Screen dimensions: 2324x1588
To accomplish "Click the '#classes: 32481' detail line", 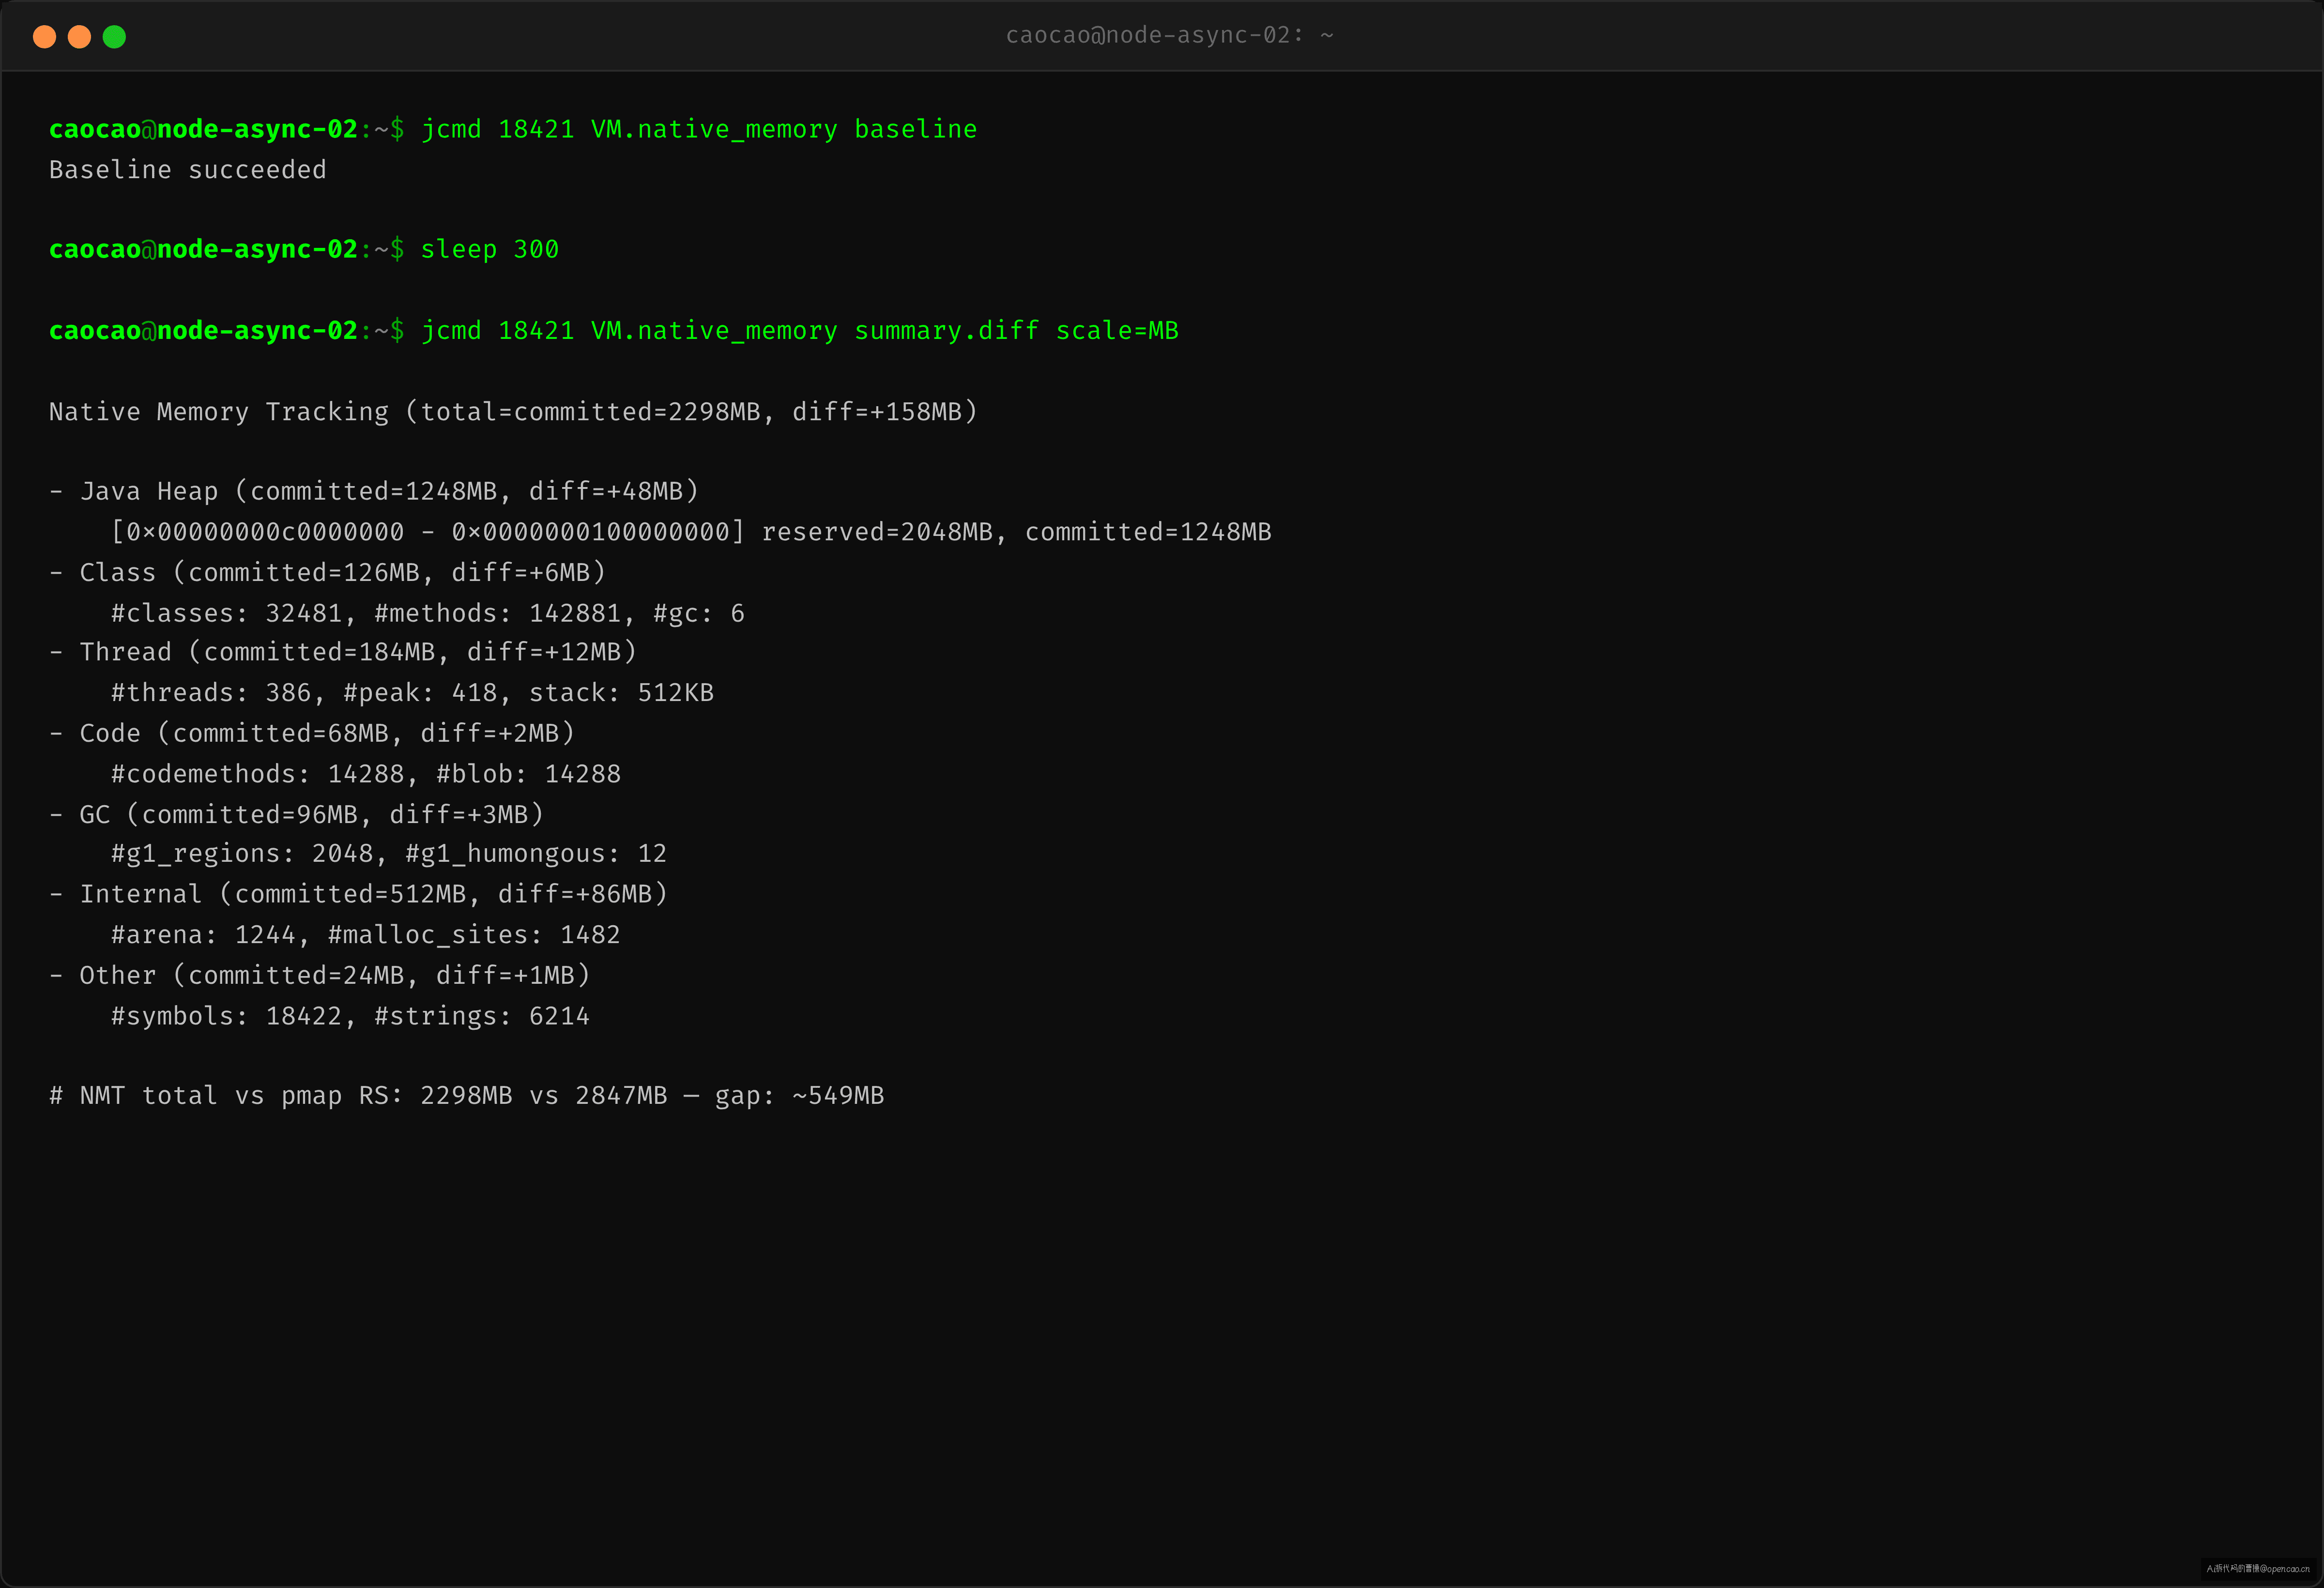I will point(428,613).
